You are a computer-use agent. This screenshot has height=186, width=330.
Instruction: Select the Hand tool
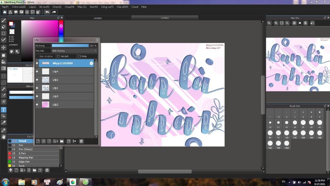pos(4,137)
